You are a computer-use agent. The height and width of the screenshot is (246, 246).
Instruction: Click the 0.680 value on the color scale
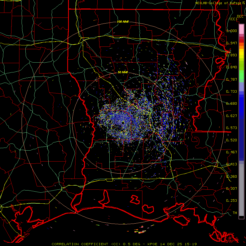click(x=232, y=104)
